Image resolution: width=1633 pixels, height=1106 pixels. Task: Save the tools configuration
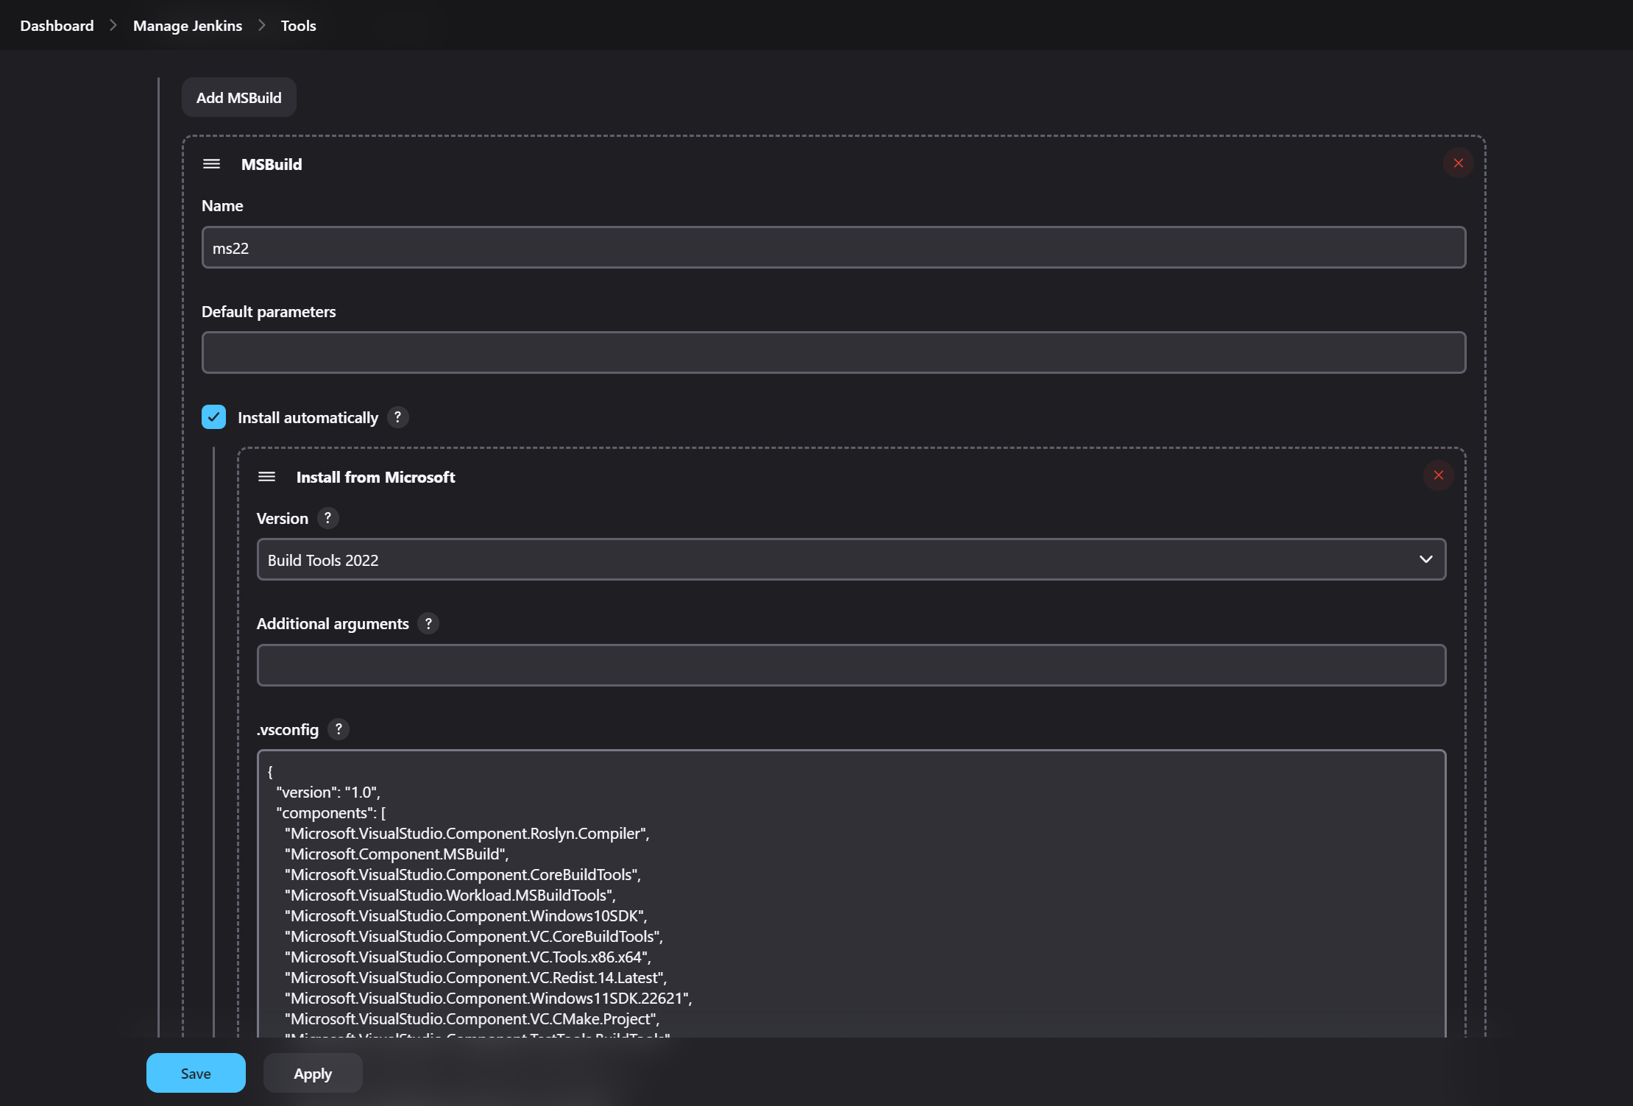(196, 1073)
